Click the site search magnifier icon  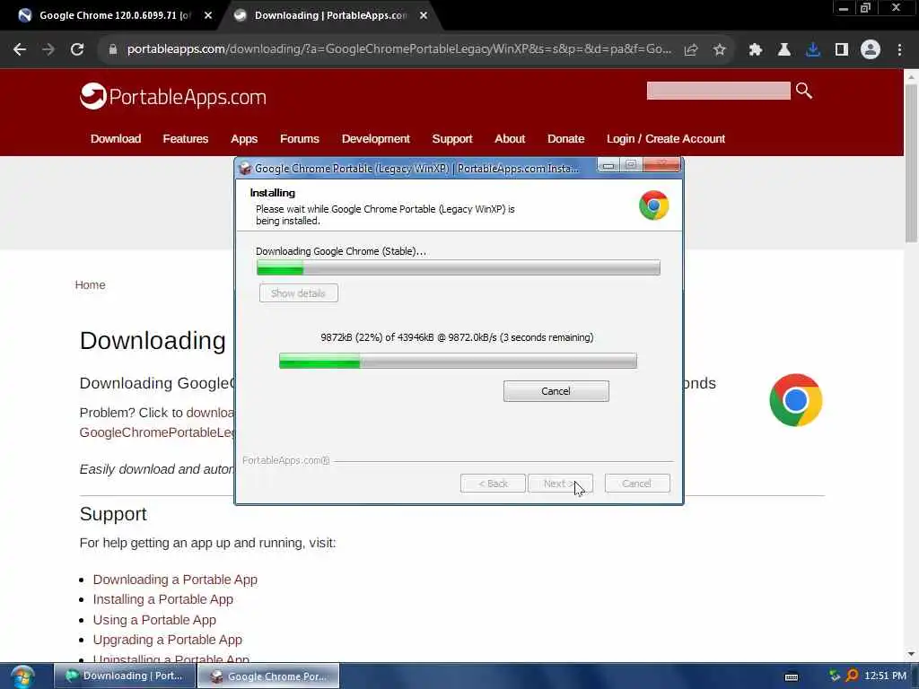(804, 91)
